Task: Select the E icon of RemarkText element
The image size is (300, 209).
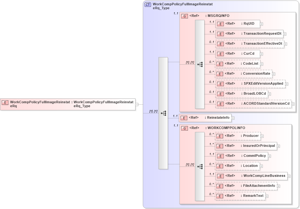Action: [x=220, y=196]
